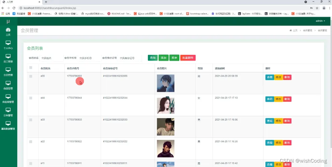Open 商品管理 in the sidebar

[x=8, y=85]
